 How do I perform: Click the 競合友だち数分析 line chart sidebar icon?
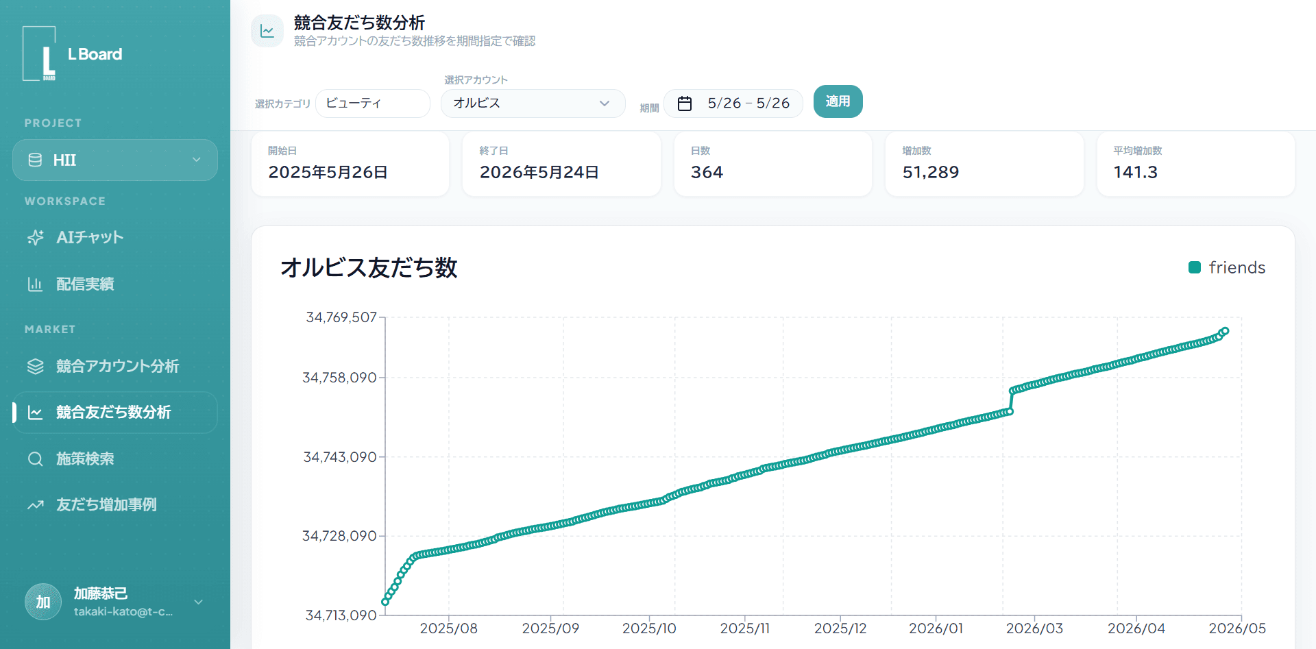coord(35,413)
